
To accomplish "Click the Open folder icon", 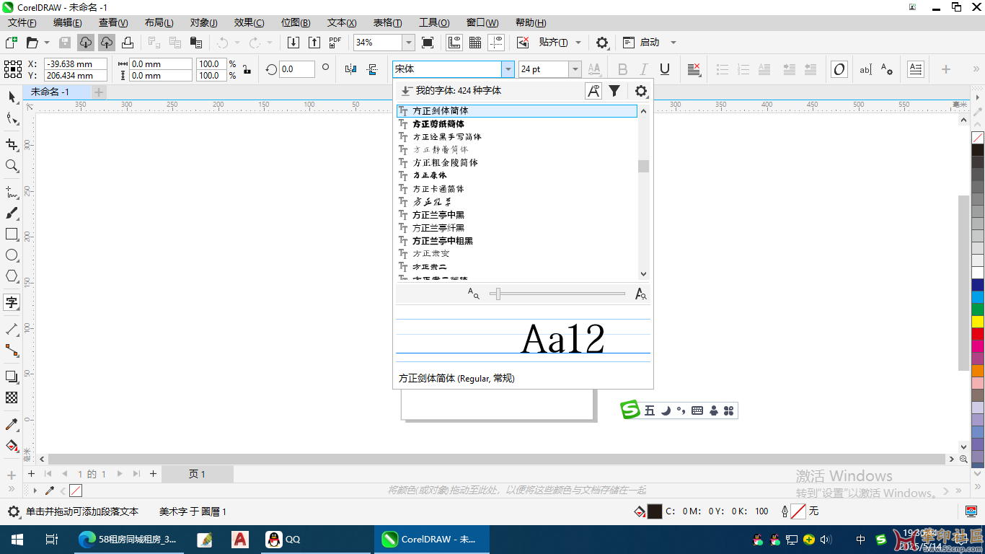I will 32,43.
